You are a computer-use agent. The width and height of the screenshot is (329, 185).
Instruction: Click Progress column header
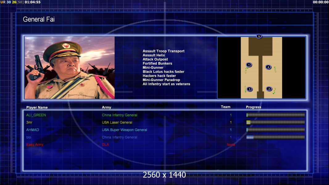coord(253,107)
